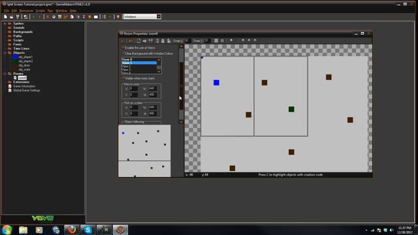Click views settings panel scrollbar up arrow
Image resolution: width=418 pixels, height=235 pixels.
point(182,46)
